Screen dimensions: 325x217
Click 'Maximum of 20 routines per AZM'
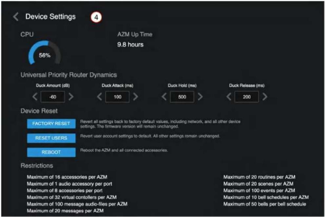pyautogui.click(x=259, y=177)
